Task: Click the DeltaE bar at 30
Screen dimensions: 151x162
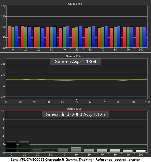Action: pos(50,151)
